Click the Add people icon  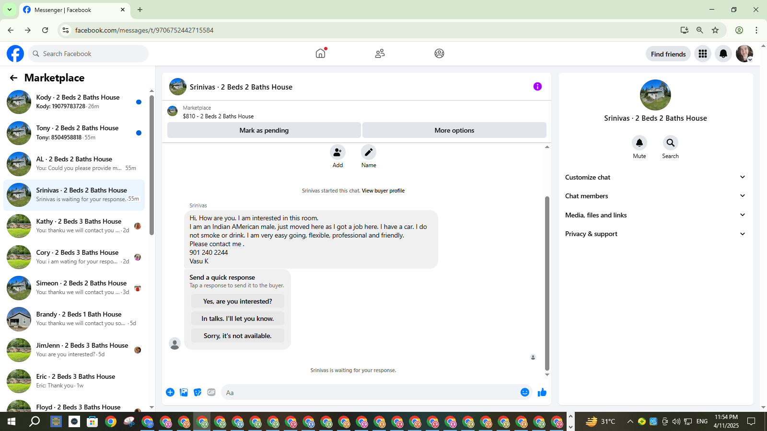337,152
